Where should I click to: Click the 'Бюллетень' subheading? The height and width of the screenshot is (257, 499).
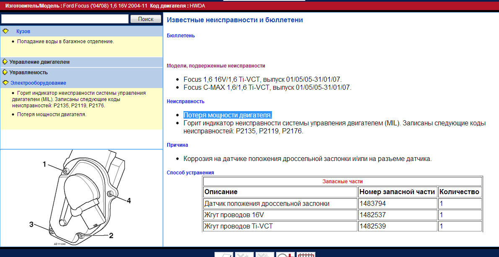tap(181, 36)
